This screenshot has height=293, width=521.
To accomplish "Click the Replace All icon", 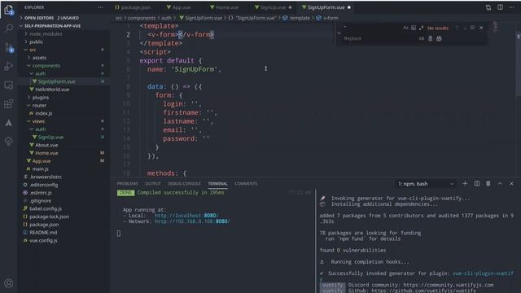I will point(439,38).
